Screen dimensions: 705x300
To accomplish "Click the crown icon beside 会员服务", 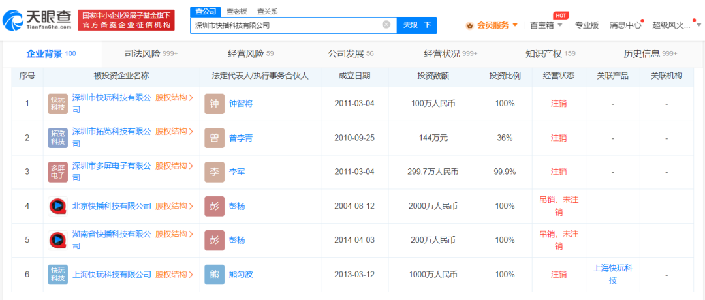I will pyautogui.click(x=470, y=25).
